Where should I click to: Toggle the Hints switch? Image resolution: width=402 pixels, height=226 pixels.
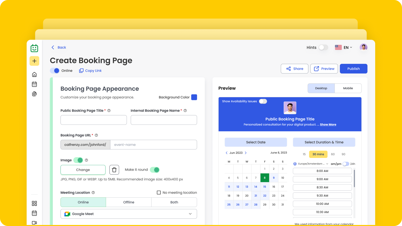[x=323, y=47]
